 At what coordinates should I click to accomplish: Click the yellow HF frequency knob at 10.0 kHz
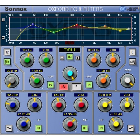tap(105, 105)
